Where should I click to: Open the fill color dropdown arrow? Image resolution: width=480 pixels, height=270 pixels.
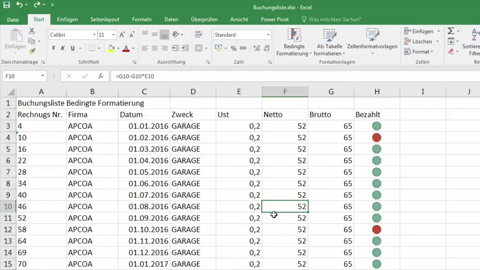[118, 48]
